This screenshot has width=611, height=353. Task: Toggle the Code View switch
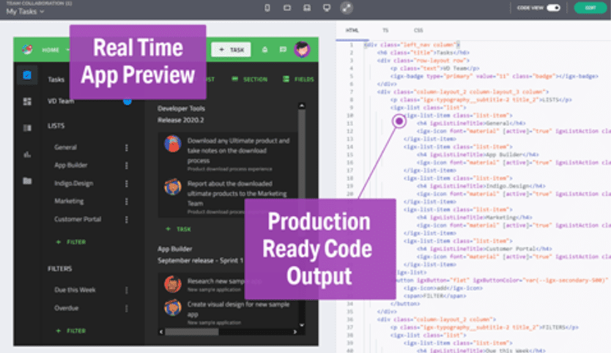coord(553,8)
